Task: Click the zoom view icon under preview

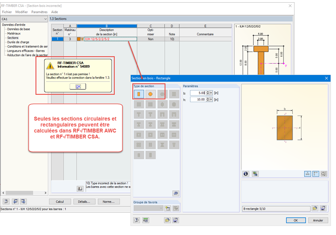Action: click(324, 173)
